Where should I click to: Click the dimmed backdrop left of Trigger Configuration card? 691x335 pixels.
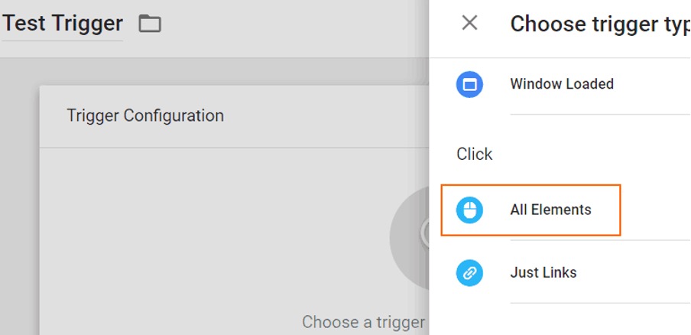point(19,198)
